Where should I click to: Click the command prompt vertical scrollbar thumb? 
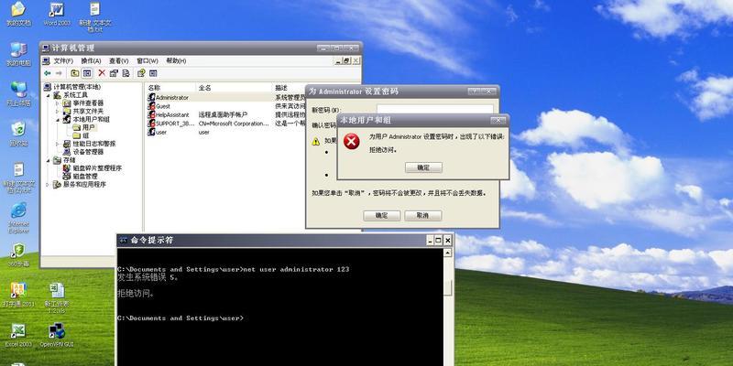[448, 288]
